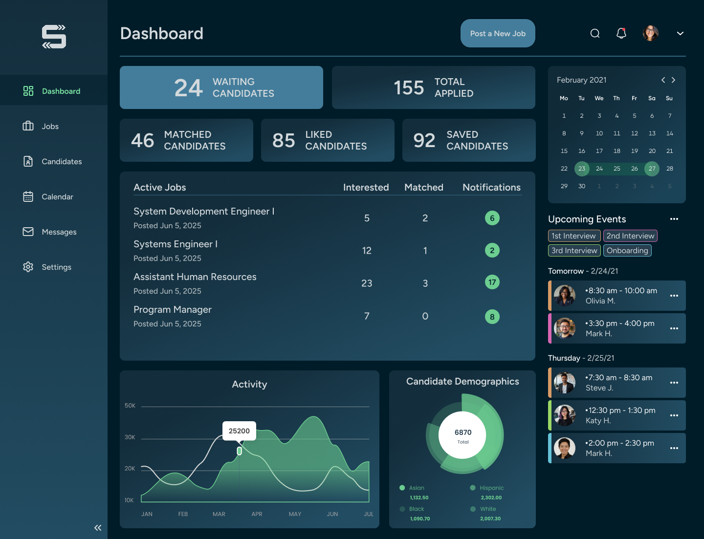This screenshot has width=704, height=539.
Task: Collapse the sidebar with double chevron
Action: (x=98, y=528)
